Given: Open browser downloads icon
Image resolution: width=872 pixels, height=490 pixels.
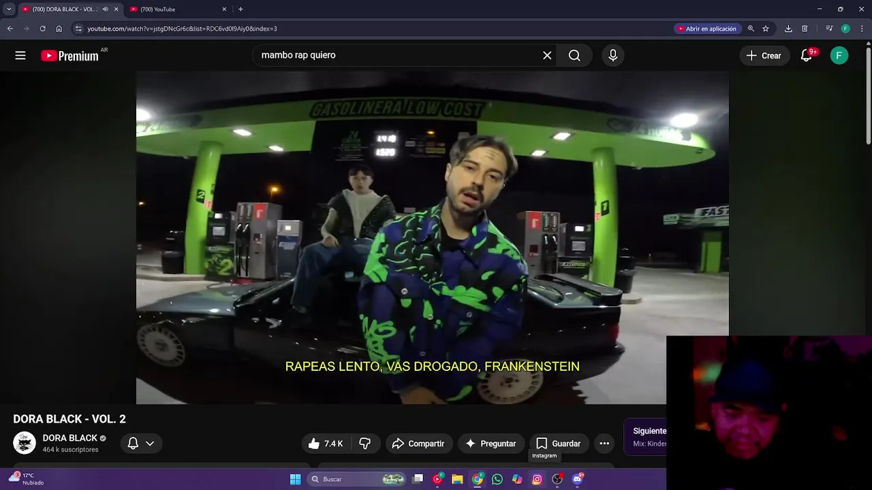Looking at the screenshot, I should coord(788,29).
